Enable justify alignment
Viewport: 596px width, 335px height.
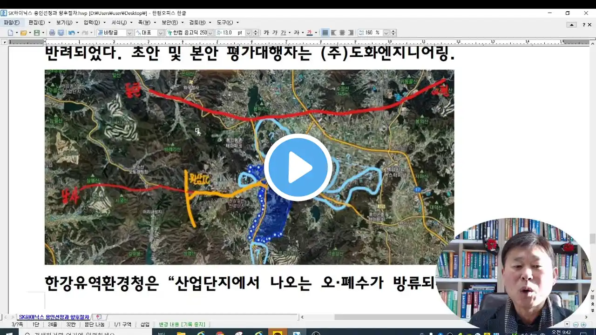tap(325, 33)
